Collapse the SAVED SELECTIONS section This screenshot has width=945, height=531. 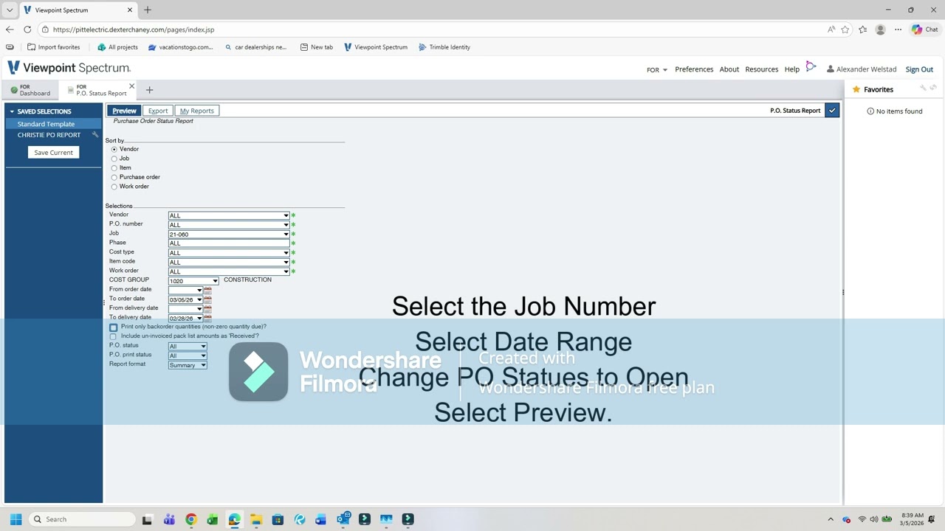pos(12,111)
